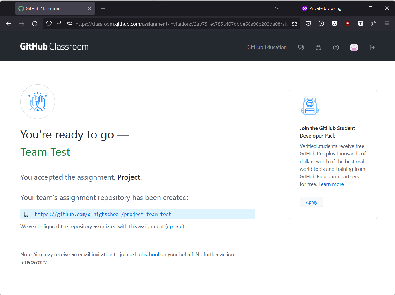Click the sign out icon
This screenshot has width=395, height=295.
372,47
